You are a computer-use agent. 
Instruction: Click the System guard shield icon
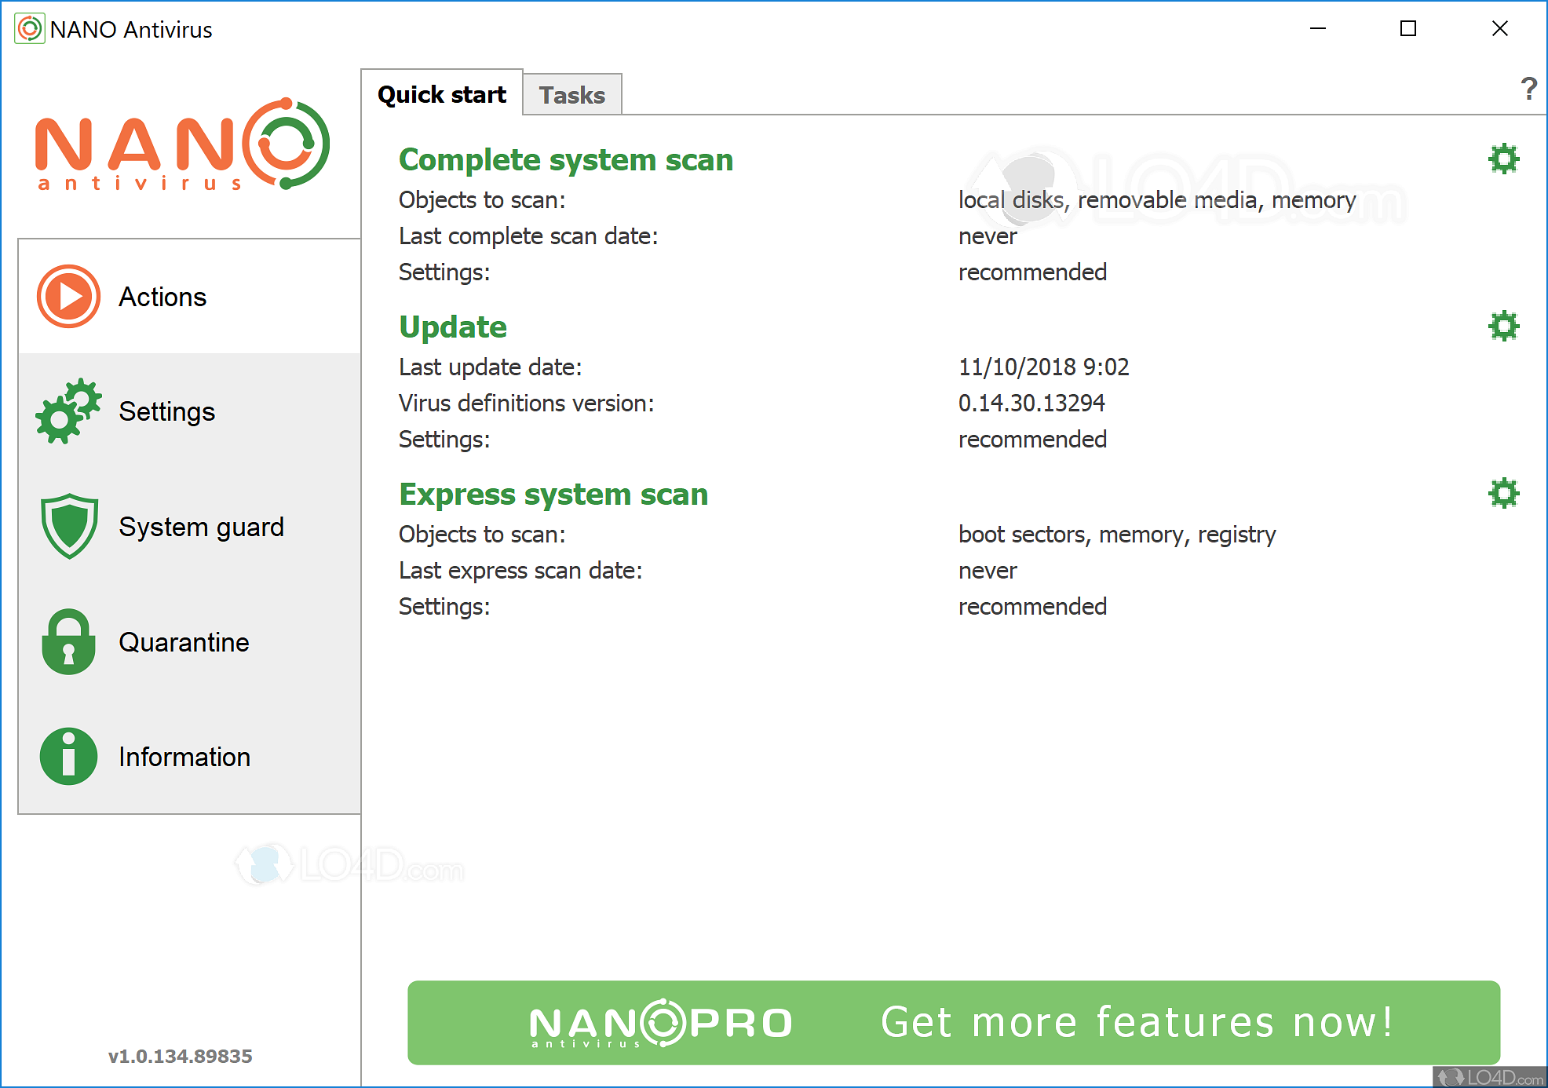coord(69,526)
